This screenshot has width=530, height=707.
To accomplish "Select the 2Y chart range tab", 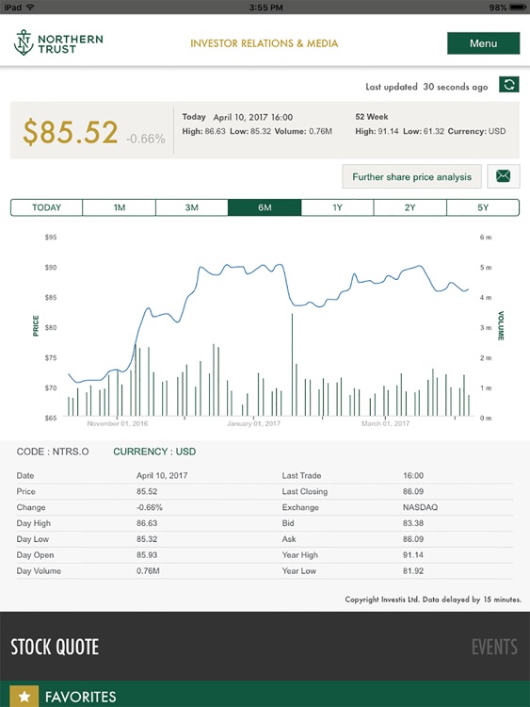I will (x=410, y=207).
